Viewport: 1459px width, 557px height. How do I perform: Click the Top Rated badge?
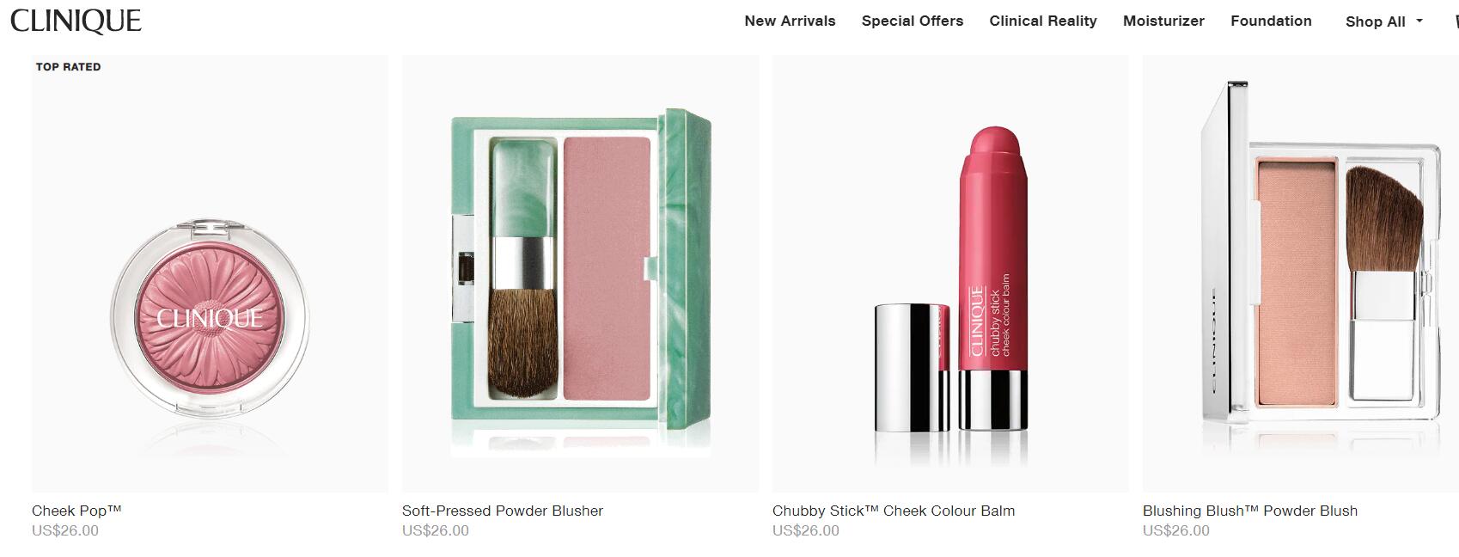[x=68, y=67]
